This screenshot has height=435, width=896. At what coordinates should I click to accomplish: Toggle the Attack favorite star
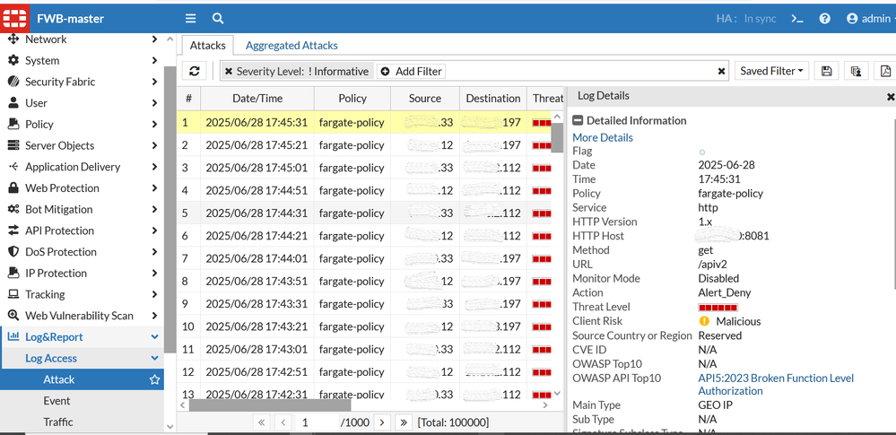click(154, 379)
